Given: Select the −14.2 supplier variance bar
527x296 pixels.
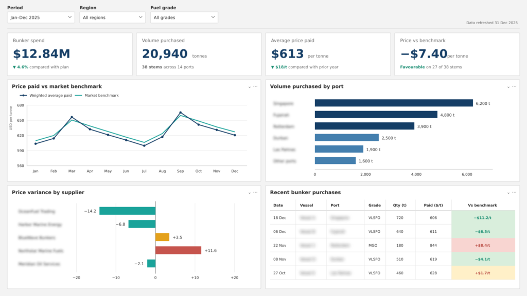Looking at the screenshot, I should click(128, 211).
